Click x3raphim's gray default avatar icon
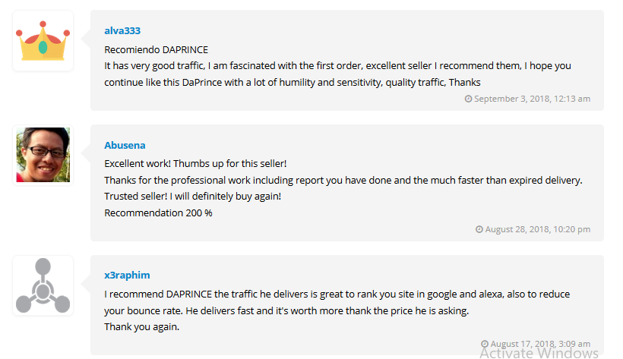Image resolution: width=623 pixels, height=359 pixels. point(43,286)
